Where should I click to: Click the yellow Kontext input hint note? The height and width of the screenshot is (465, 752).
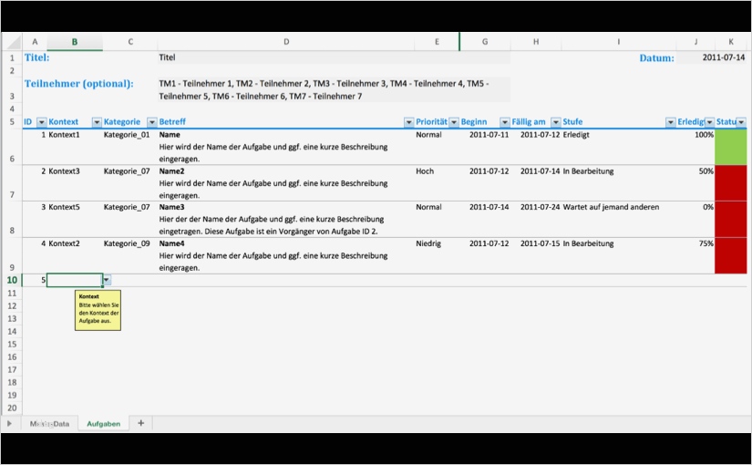[x=98, y=310]
